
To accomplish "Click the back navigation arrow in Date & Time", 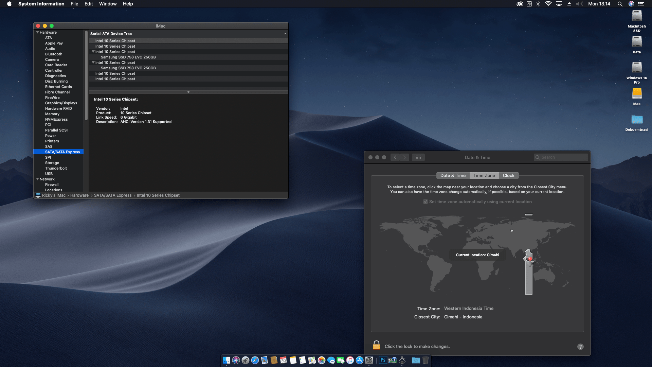I will coord(395,157).
